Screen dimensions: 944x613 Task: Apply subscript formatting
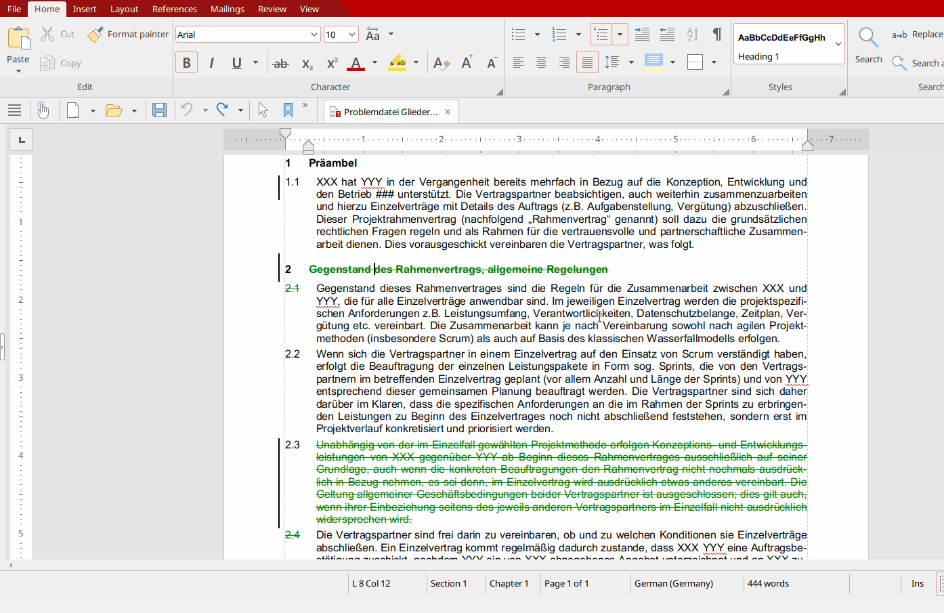[x=307, y=63]
